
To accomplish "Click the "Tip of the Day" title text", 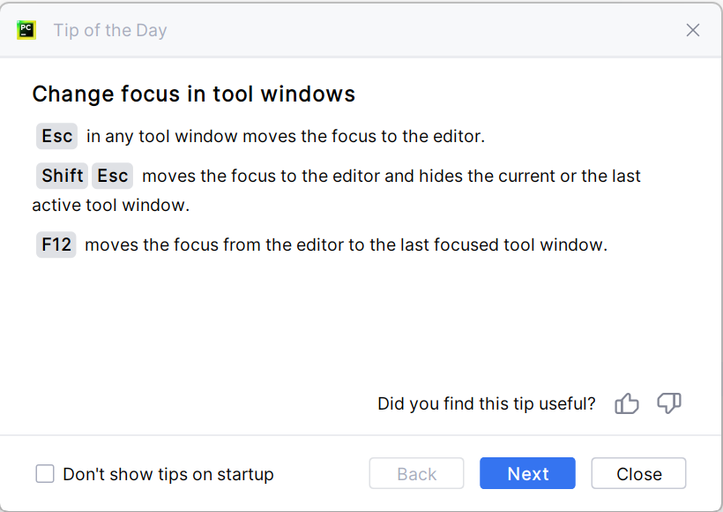I will [110, 30].
